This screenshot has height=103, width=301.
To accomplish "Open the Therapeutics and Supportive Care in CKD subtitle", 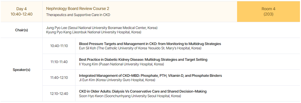I will click(x=78, y=15).
